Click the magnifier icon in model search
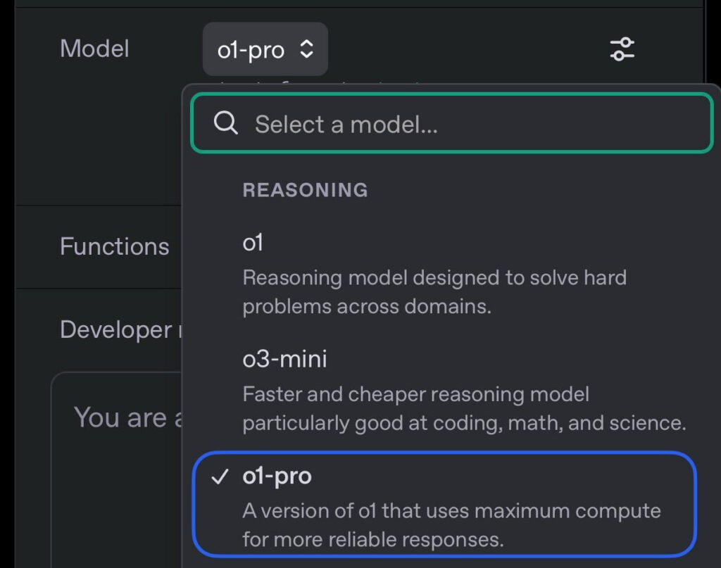Screen dimensions: 721x568 [x=225, y=124]
